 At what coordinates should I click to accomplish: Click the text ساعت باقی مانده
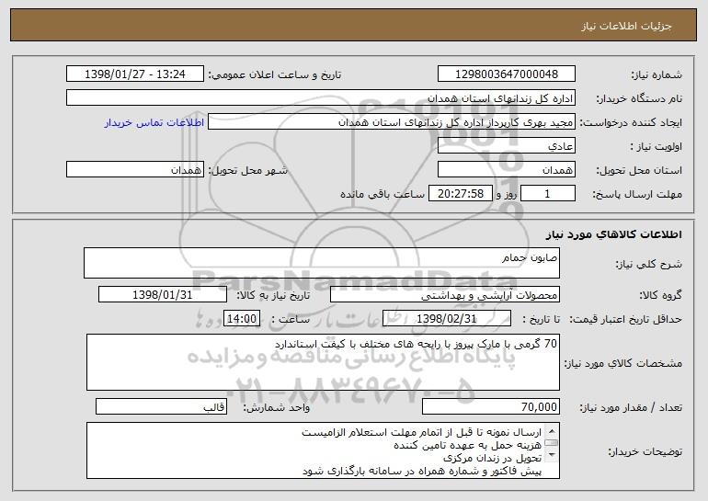pos(383,194)
